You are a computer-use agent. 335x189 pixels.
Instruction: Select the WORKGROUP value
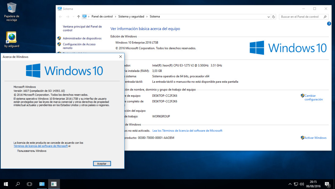coord(161,116)
